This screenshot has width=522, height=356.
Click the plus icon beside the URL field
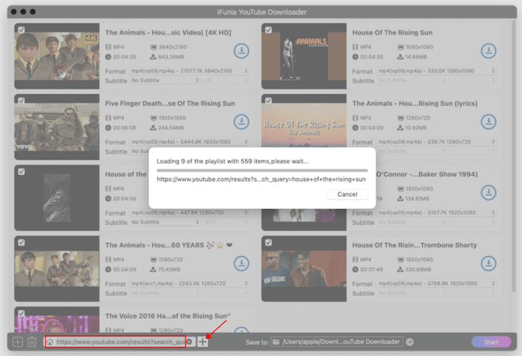pyautogui.click(x=203, y=341)
